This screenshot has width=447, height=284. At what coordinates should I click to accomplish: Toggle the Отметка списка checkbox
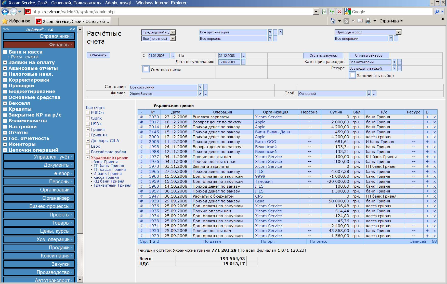[146, 69]
